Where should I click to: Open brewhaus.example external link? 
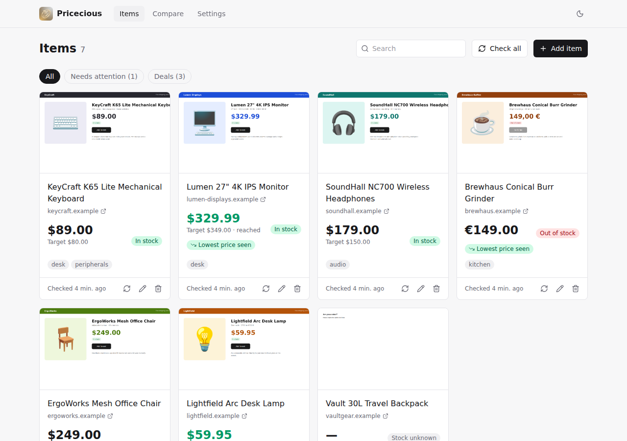coord(497,211)
